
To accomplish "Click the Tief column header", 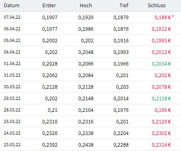I will tap(124, 6).
